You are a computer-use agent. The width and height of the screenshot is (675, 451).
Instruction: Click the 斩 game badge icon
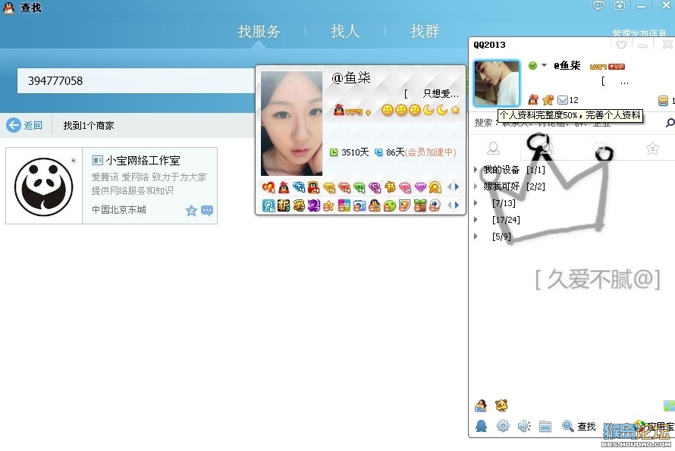[x=283, y=205]
